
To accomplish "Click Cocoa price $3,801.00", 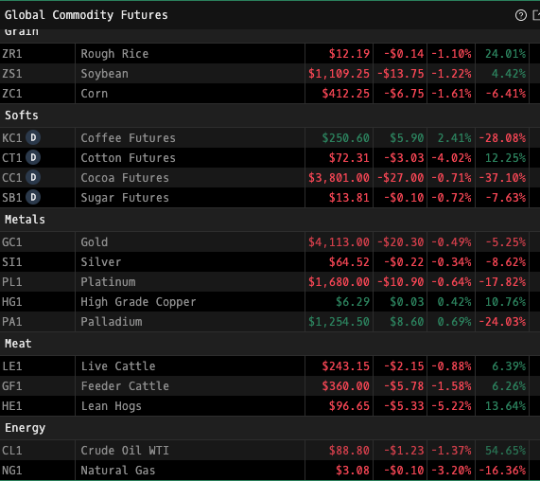I will (x=339, y=178).
